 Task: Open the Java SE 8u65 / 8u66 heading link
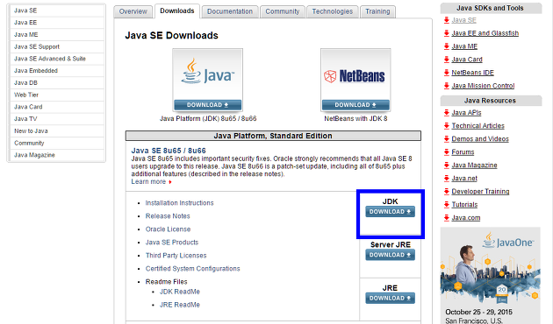tap(169, 151)
